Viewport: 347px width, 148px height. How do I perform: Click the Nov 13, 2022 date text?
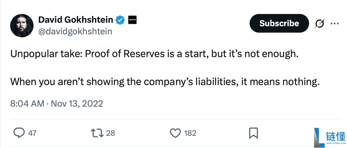(x=77, y=103)
